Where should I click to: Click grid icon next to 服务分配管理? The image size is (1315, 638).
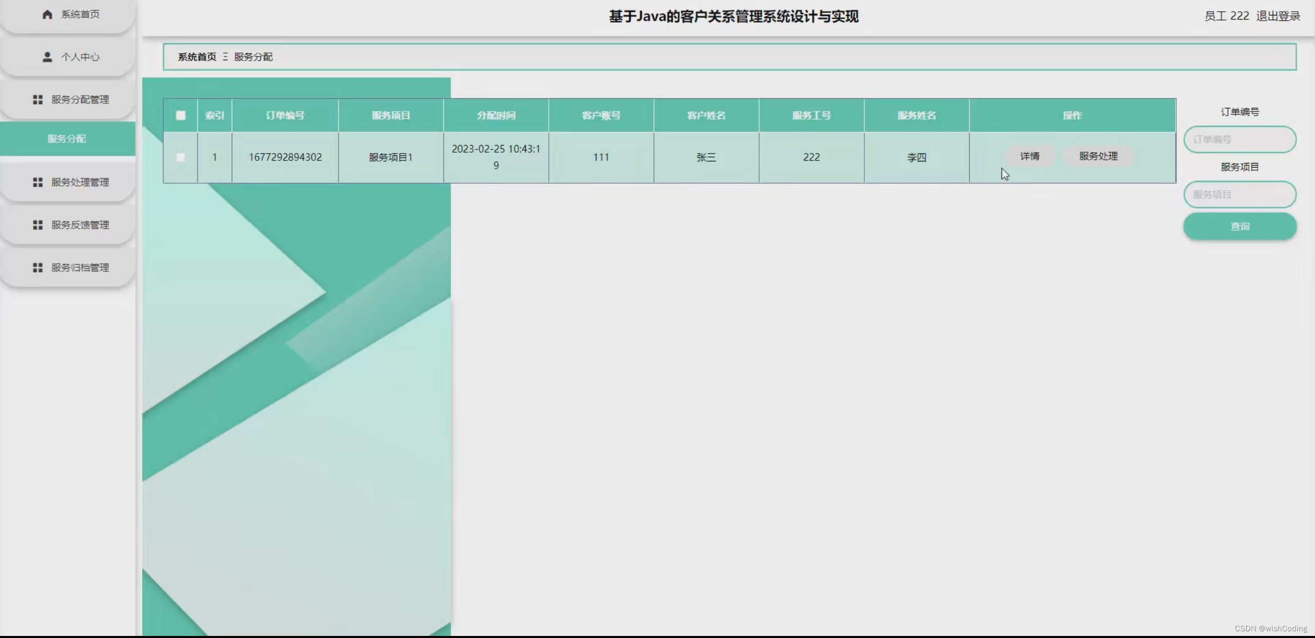pyautogui.click(x=38, y=100)
